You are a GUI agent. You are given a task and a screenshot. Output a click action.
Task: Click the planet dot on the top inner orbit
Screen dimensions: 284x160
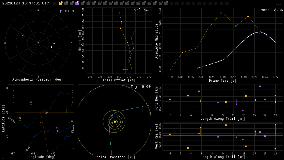tap(113, 110)
